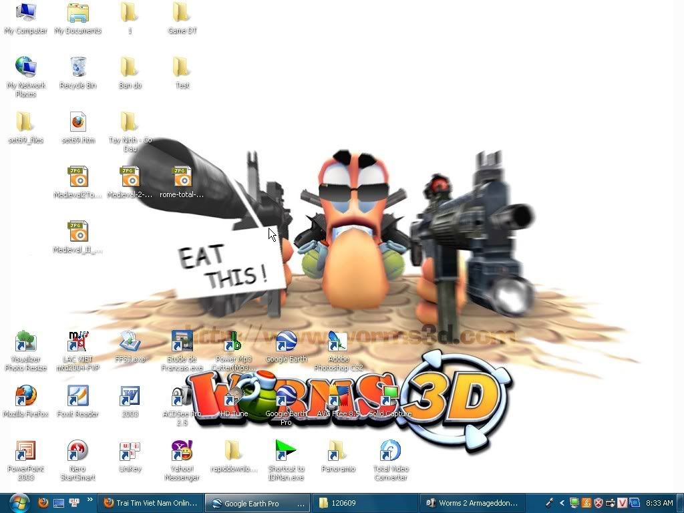Launch Adobe Photoshop CS2 shortcut
This screenshot has width=684, height=513.
338,351
